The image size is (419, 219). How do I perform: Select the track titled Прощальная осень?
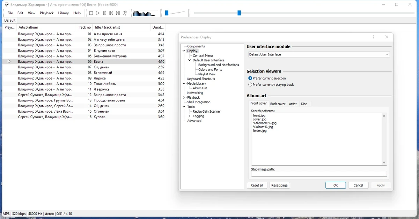109,100
